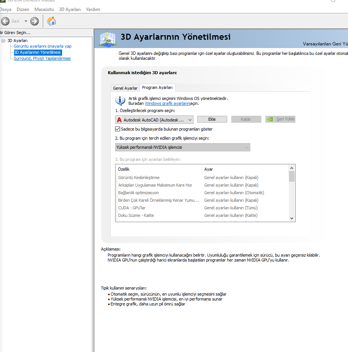Click the Özellik column header
Image resolution: width=348 pixels, height=352 pixels.
pyautogui.click(x=159, y=169)
